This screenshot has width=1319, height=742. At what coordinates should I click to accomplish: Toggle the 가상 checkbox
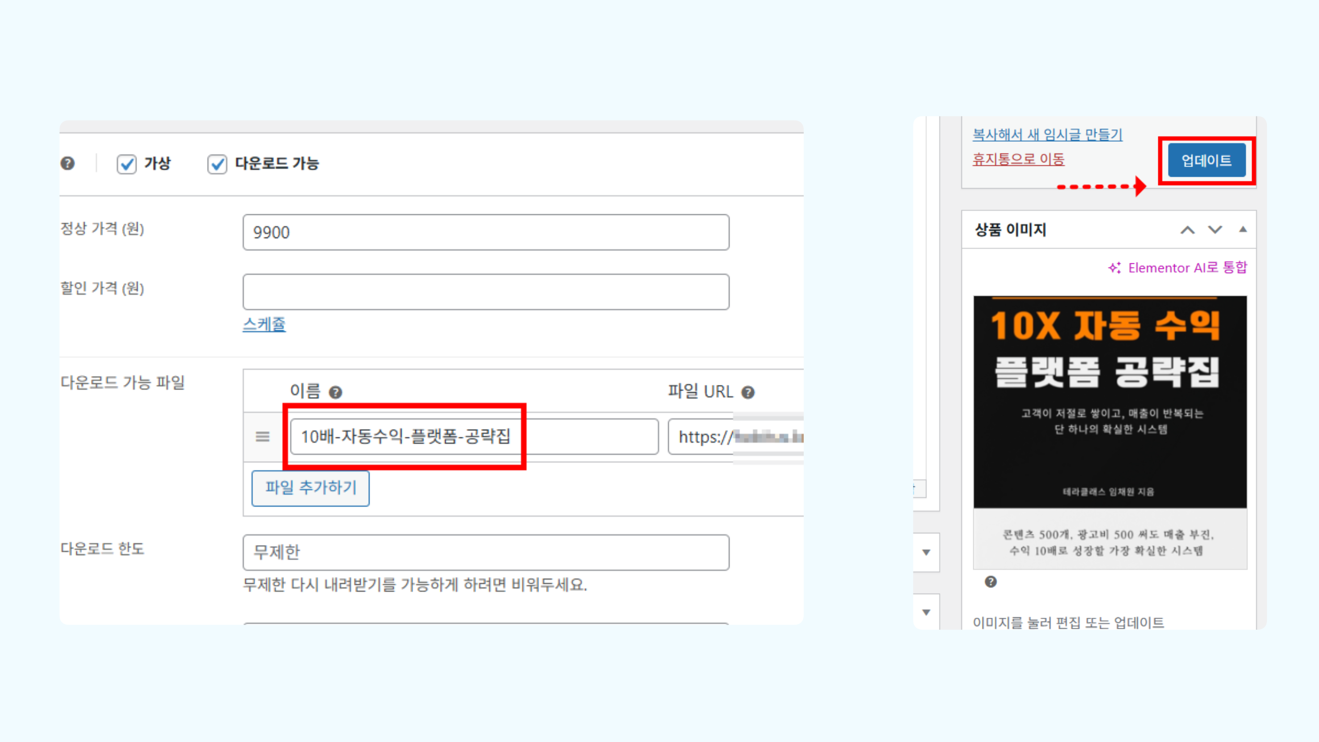click(127, 164)
